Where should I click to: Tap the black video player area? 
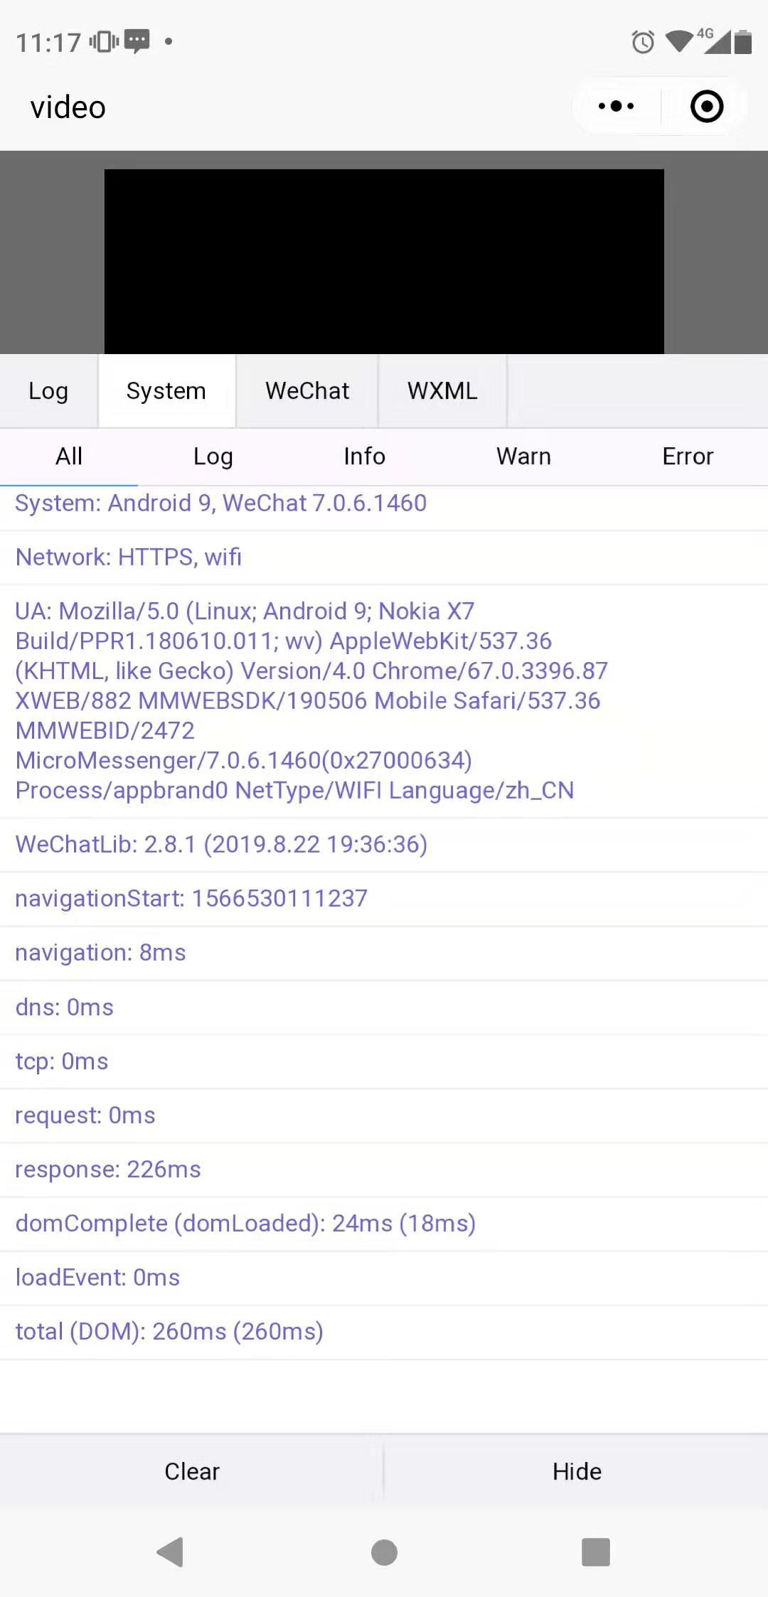(x=384, y=261)
